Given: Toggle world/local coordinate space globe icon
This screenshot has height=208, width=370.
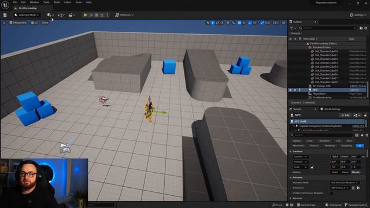Looking at the screenshot, I should (228, 23).
